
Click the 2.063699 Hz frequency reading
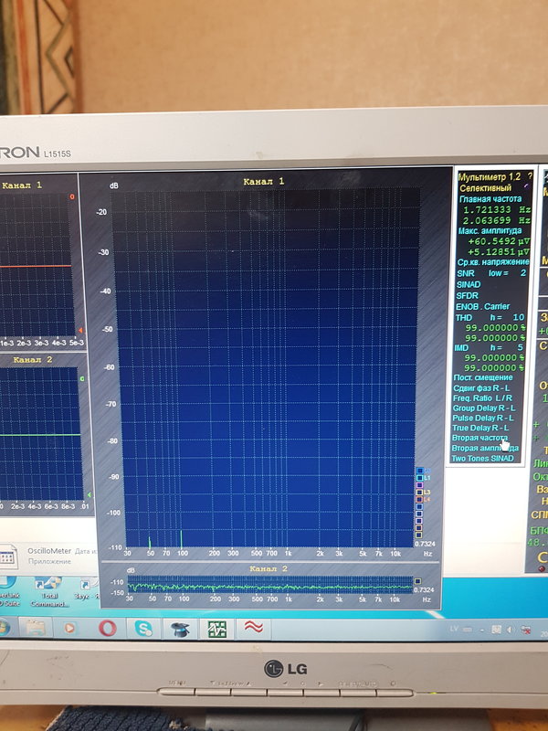pyautogui.click(x=497, y=220)
